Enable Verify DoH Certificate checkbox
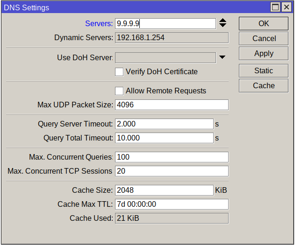Viewport: 295px width, 246px height. (x=119, y=72)
